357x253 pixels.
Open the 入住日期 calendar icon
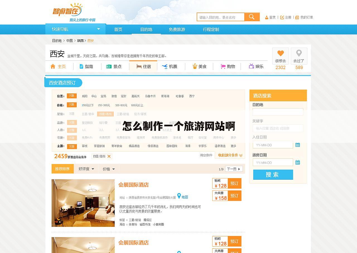coord(298,145)
